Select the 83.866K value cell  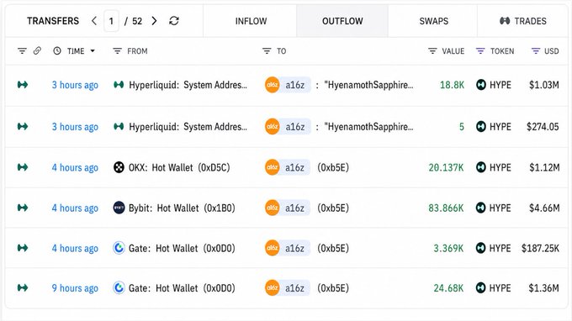tap(446, 208)
